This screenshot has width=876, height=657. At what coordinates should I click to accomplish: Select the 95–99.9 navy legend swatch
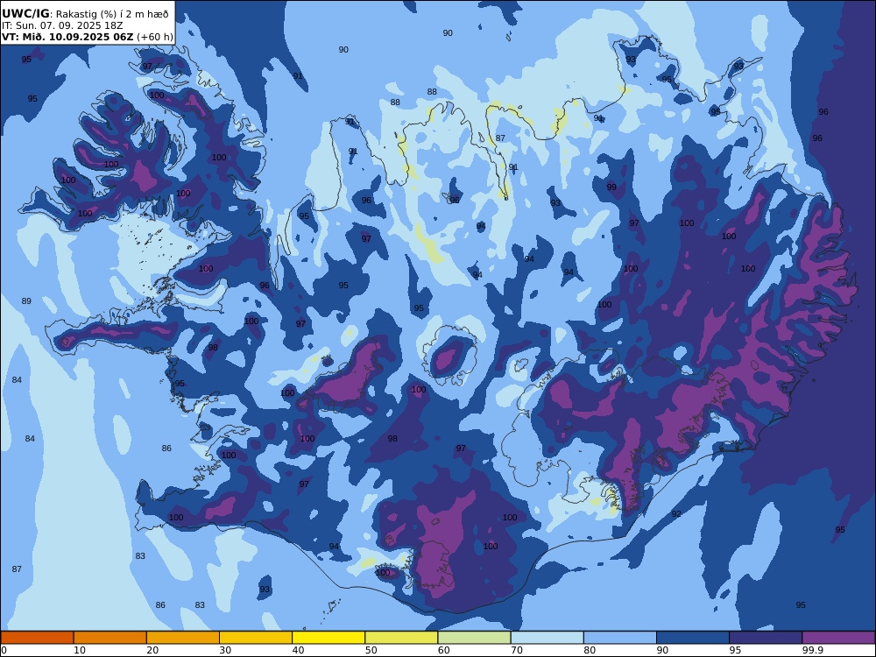coord(766,638)
